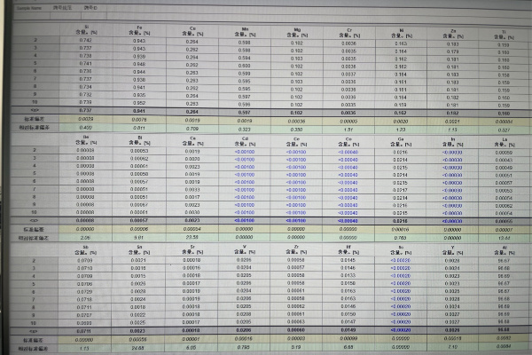Click the Cu column header in top table
The image size is (532, 355).
coord(191,28)
